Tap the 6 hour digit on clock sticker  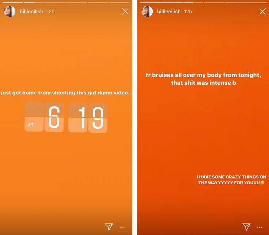[x=54, y=117]
